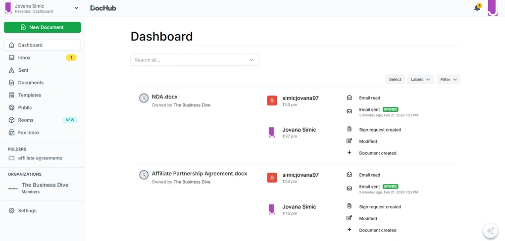Viewport: 505px width, 241px height.
Task: Focus the Search all field
Action: pos(194,60)
